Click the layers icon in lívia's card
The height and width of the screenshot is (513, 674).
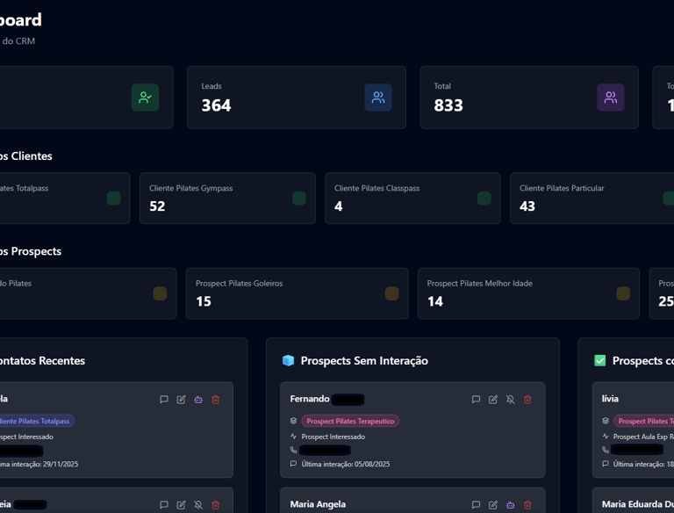606,421
